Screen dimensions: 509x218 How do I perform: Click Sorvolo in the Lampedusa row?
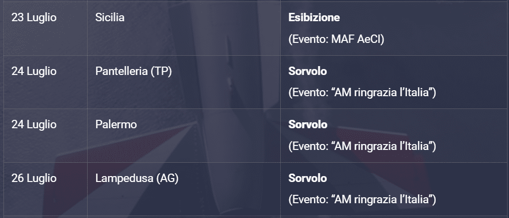point(307,178)
